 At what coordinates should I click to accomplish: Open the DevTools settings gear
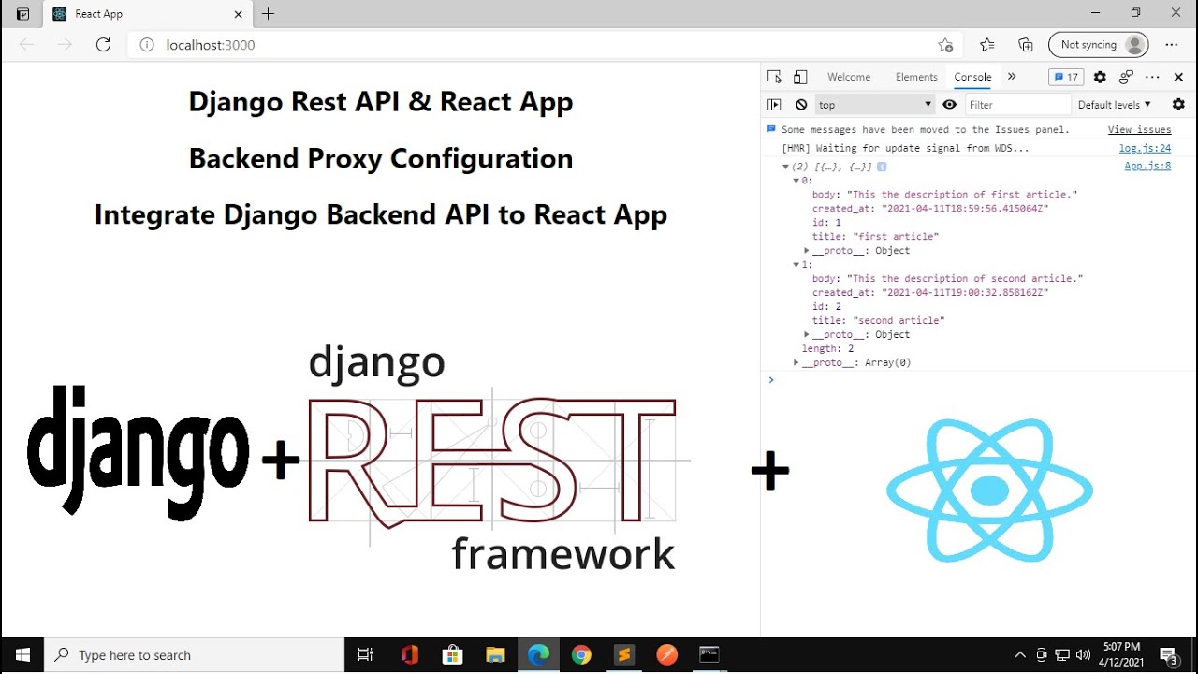click(x=1100, y=77)
